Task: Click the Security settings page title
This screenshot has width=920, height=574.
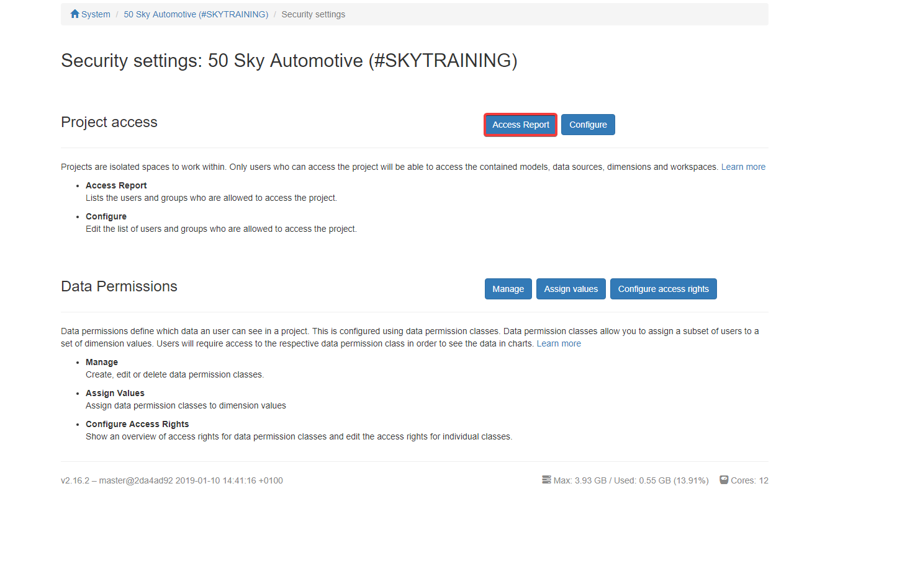Action: click(289, 61)
